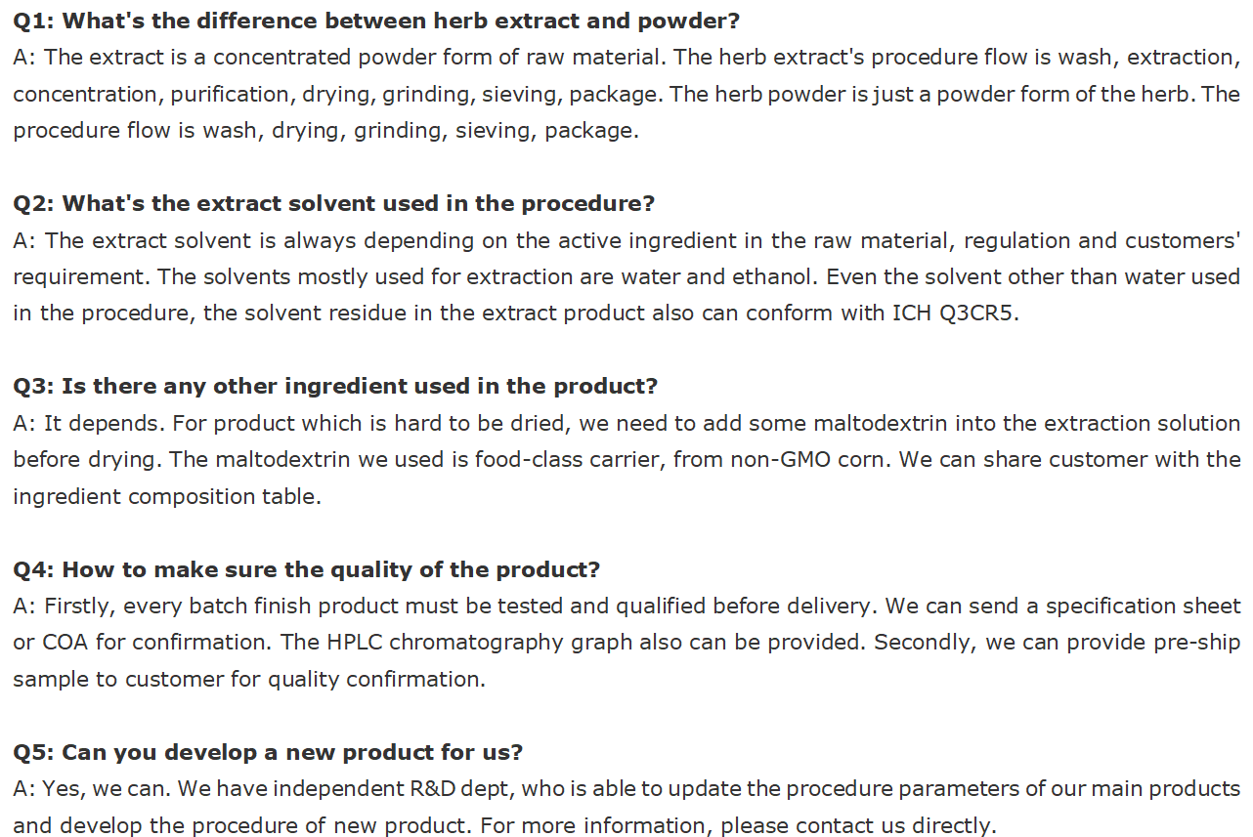This screenshot has height=837, width=1253.
Task: Click the Q1 herb extract and powder question
Action: click(376, 21)
